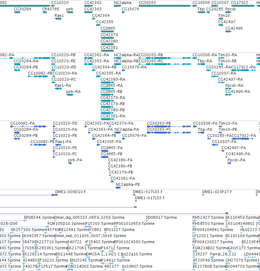Click the EP01327.3prime feature label

119,230
